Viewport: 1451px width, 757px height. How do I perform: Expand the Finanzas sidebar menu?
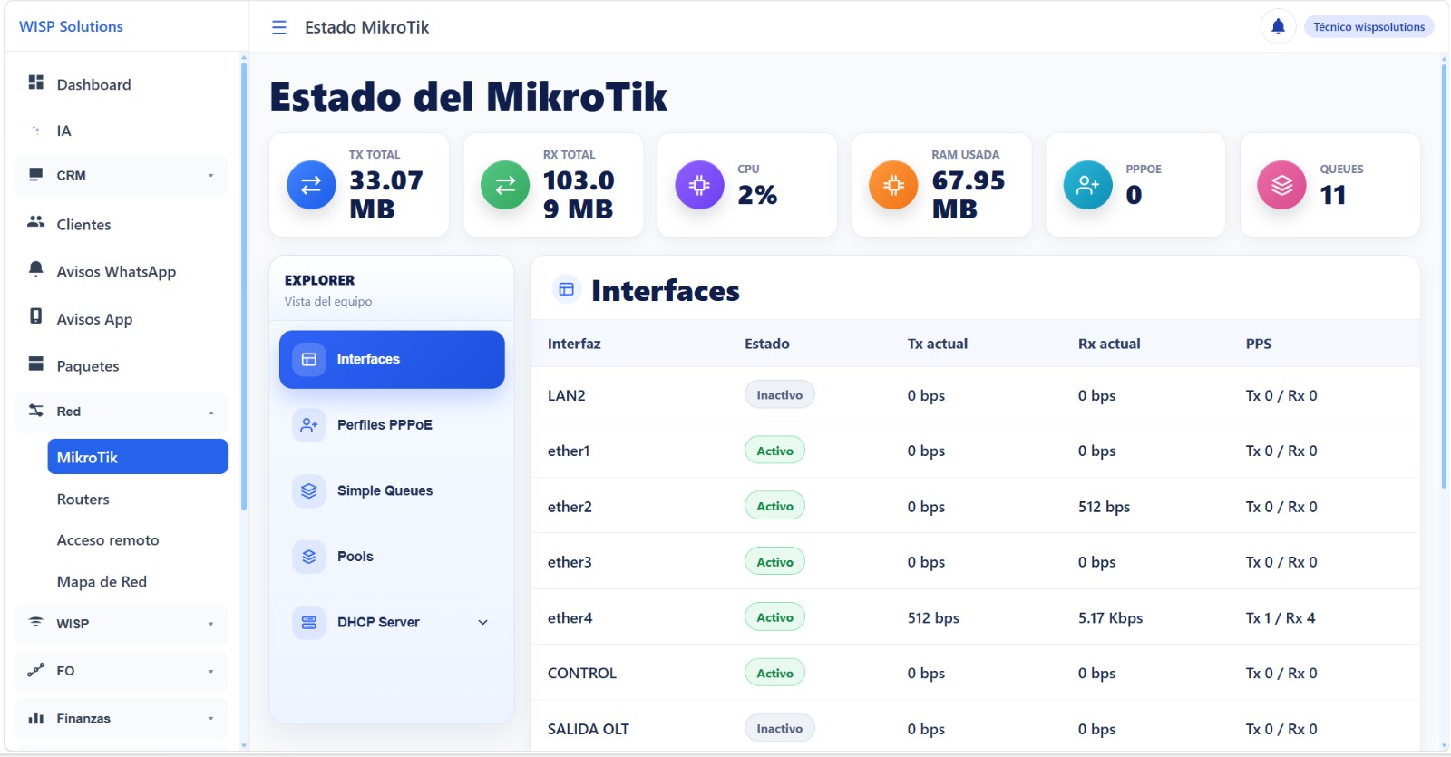click(x=122, y=718)
